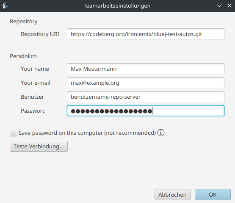The height and width of the screenshot is (203, 235).
Task: Click inside the Passwort field
Action: (146, 111)
